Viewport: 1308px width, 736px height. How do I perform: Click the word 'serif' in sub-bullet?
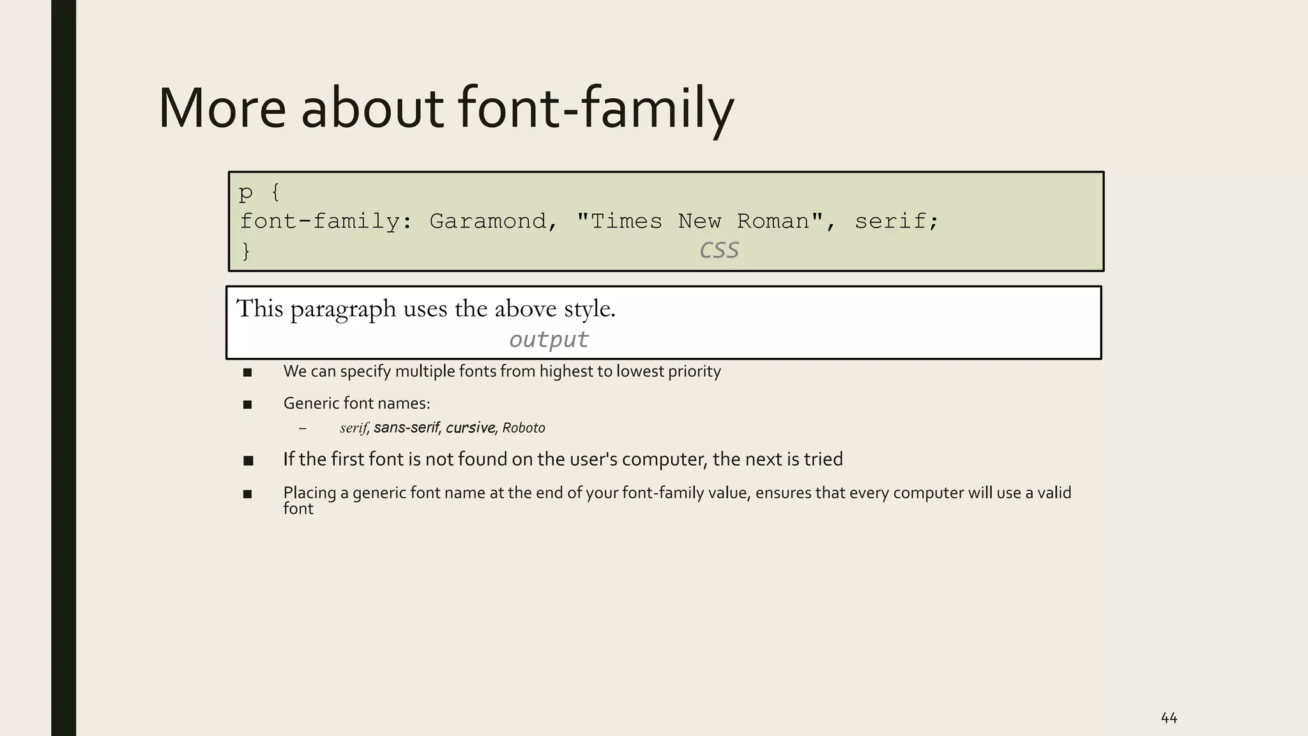tap(353, 428)
